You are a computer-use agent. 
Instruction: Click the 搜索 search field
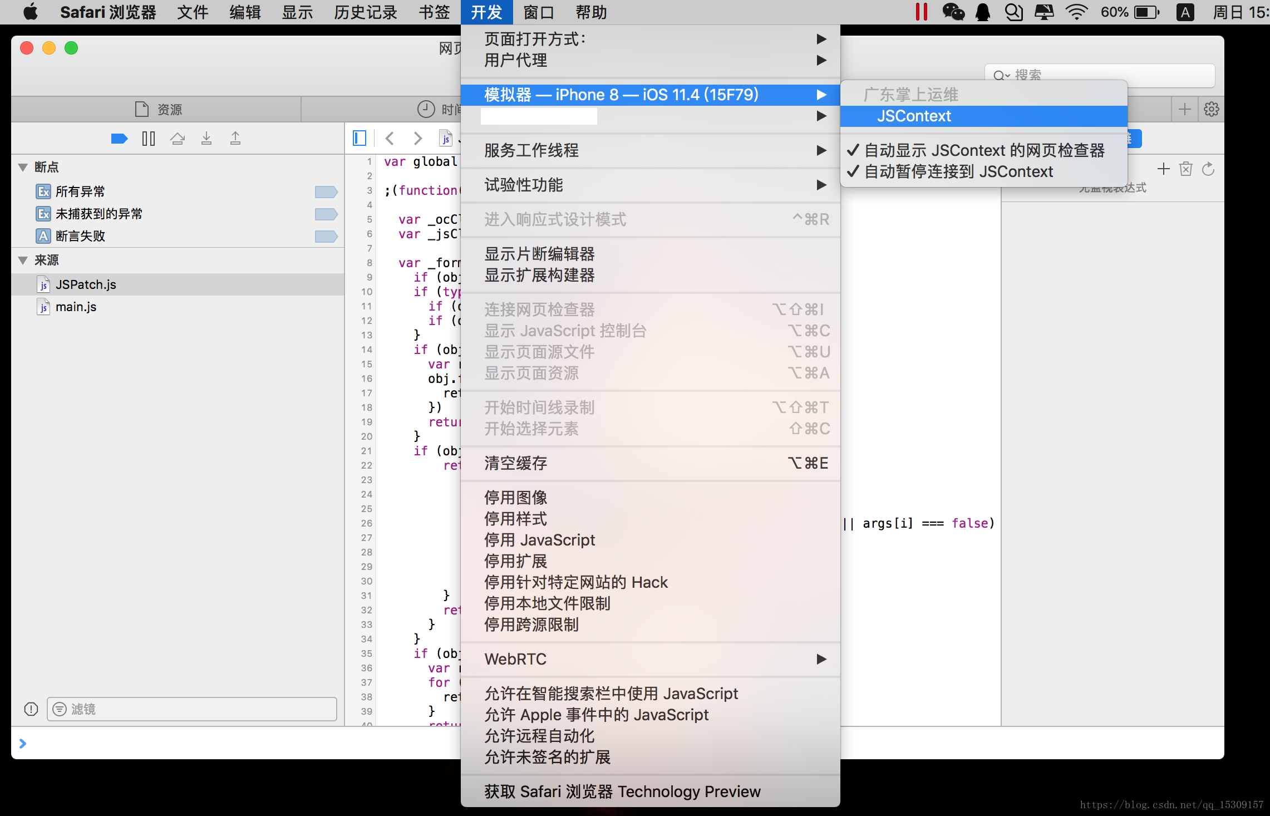[1100, 75]
